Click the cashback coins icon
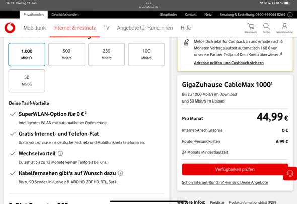 coord(186,42)
